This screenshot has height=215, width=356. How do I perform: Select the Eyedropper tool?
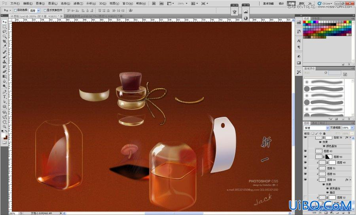(4, 46)
